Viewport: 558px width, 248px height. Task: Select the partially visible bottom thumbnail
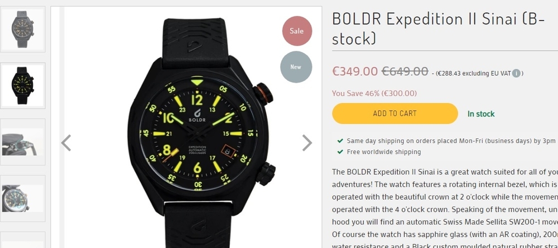(x=22, y=241)
